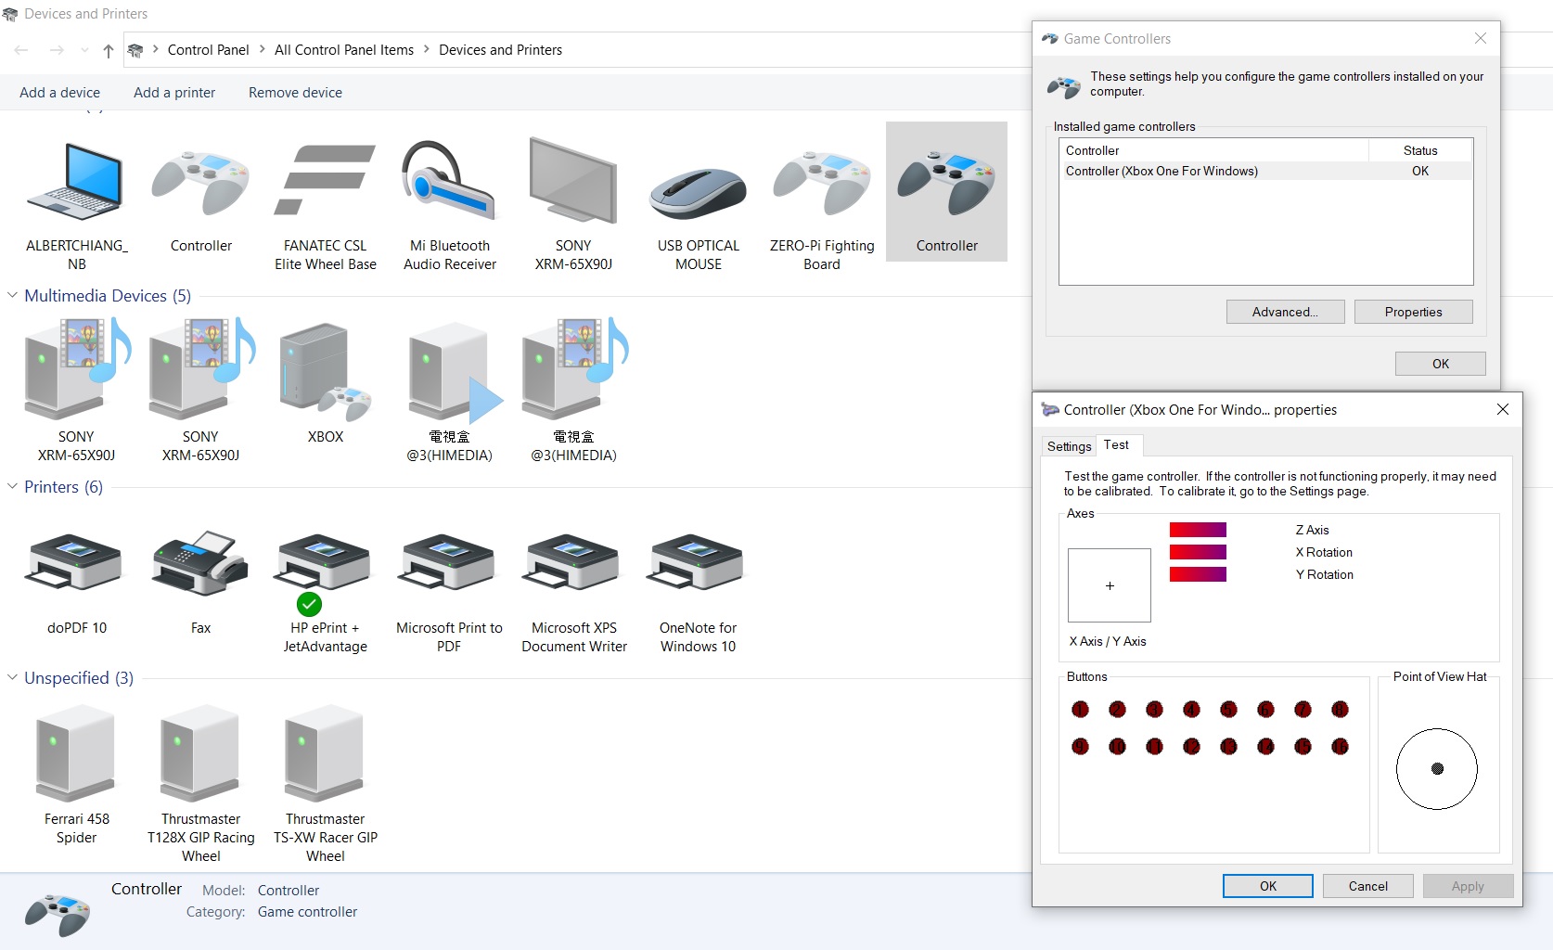Collapse the Unspecified (3) group
1553x950 pixels.
pyautogui.click(x=12, y=677)
